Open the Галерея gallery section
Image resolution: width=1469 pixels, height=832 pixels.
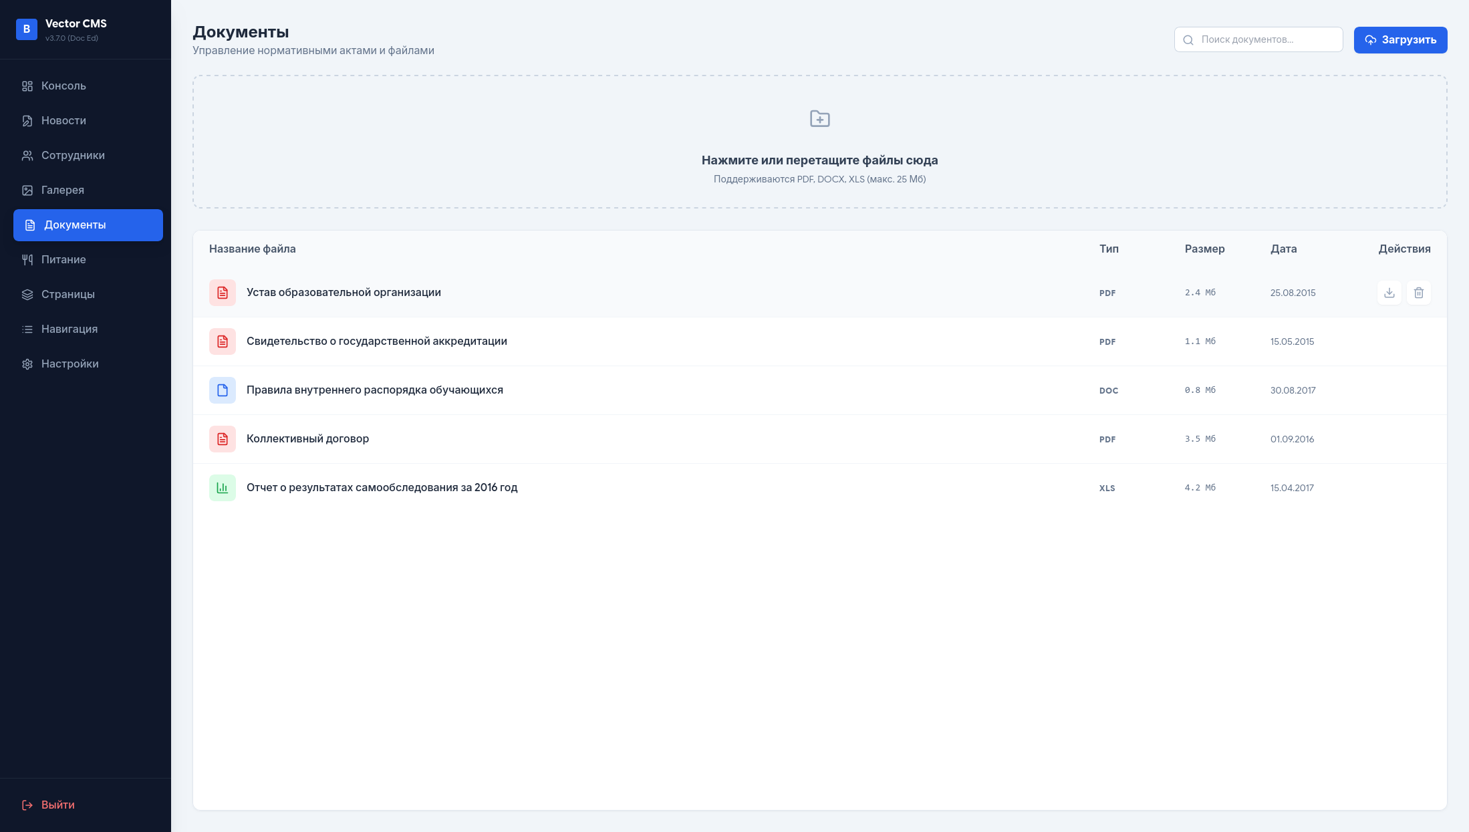63,190
